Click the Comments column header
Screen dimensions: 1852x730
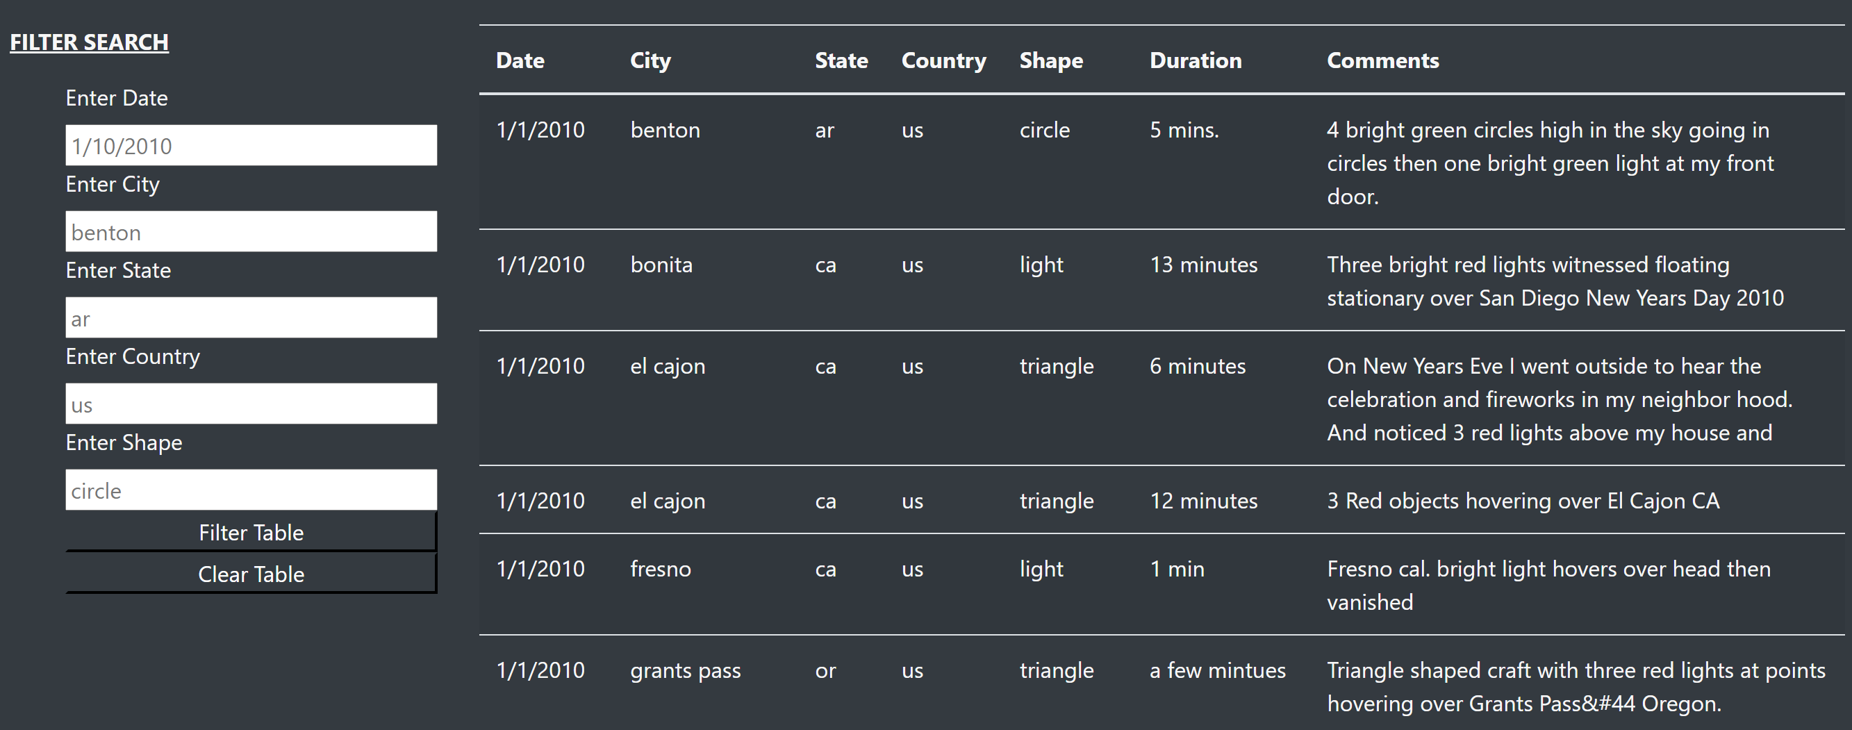[x=1382, y=60]
